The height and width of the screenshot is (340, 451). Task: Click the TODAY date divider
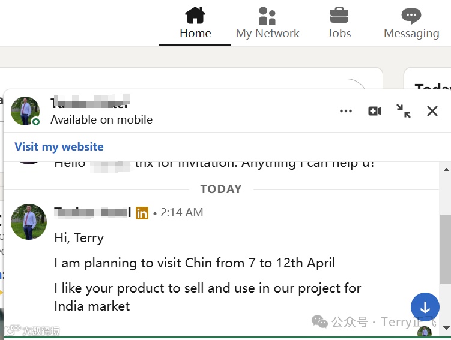pos(220,189)
